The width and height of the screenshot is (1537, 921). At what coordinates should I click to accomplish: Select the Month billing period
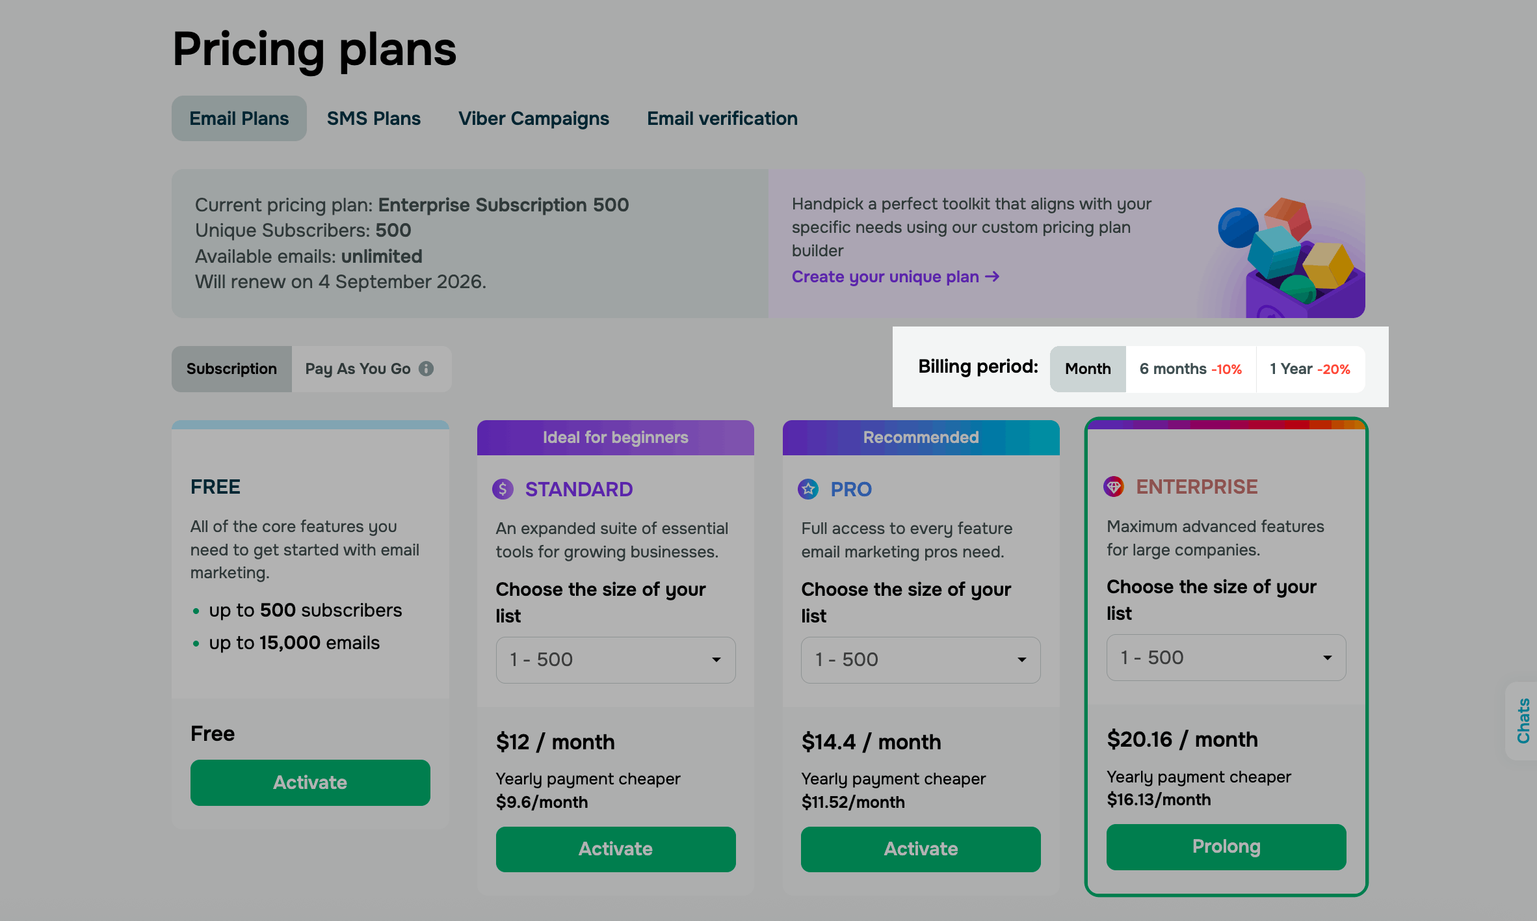(x=1088, y=369)
